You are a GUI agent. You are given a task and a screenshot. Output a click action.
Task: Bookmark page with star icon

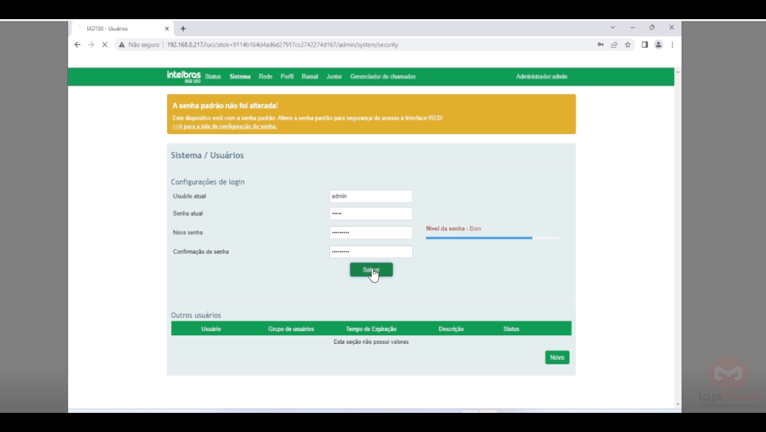coord(627,44)
